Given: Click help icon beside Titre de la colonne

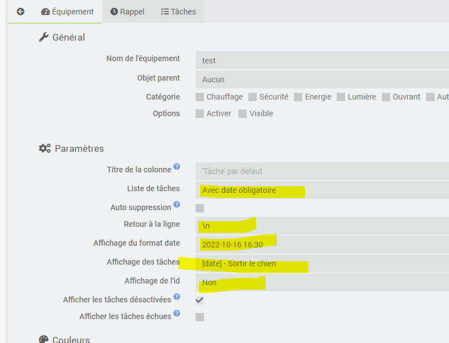Looking at the screenshot, I should pyautogui.click(x=177, y=166).
